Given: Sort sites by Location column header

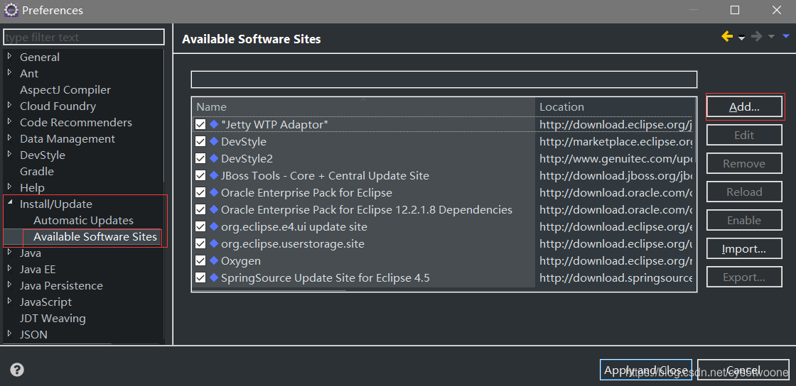Looking at the screenshot, I should point(614,107).
